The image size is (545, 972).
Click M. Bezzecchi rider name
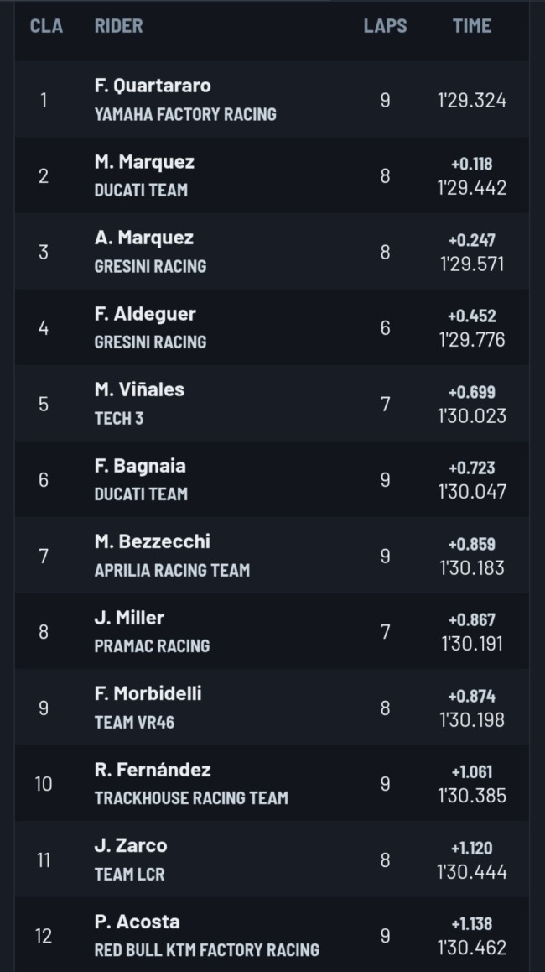coord(153,541)
